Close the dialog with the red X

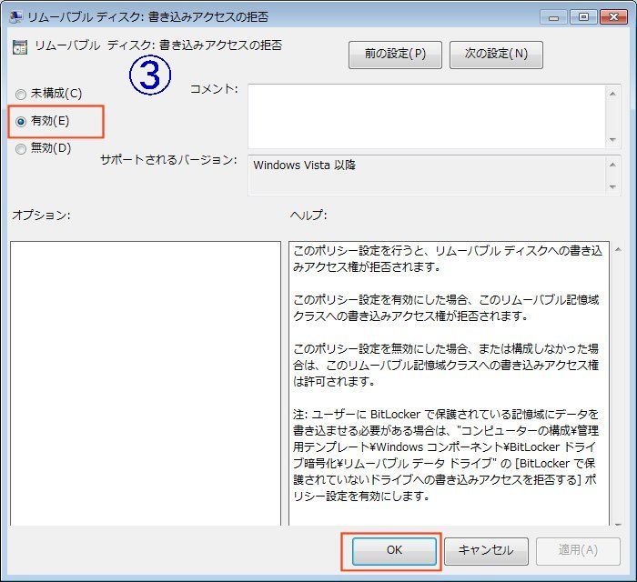[614, 17]
